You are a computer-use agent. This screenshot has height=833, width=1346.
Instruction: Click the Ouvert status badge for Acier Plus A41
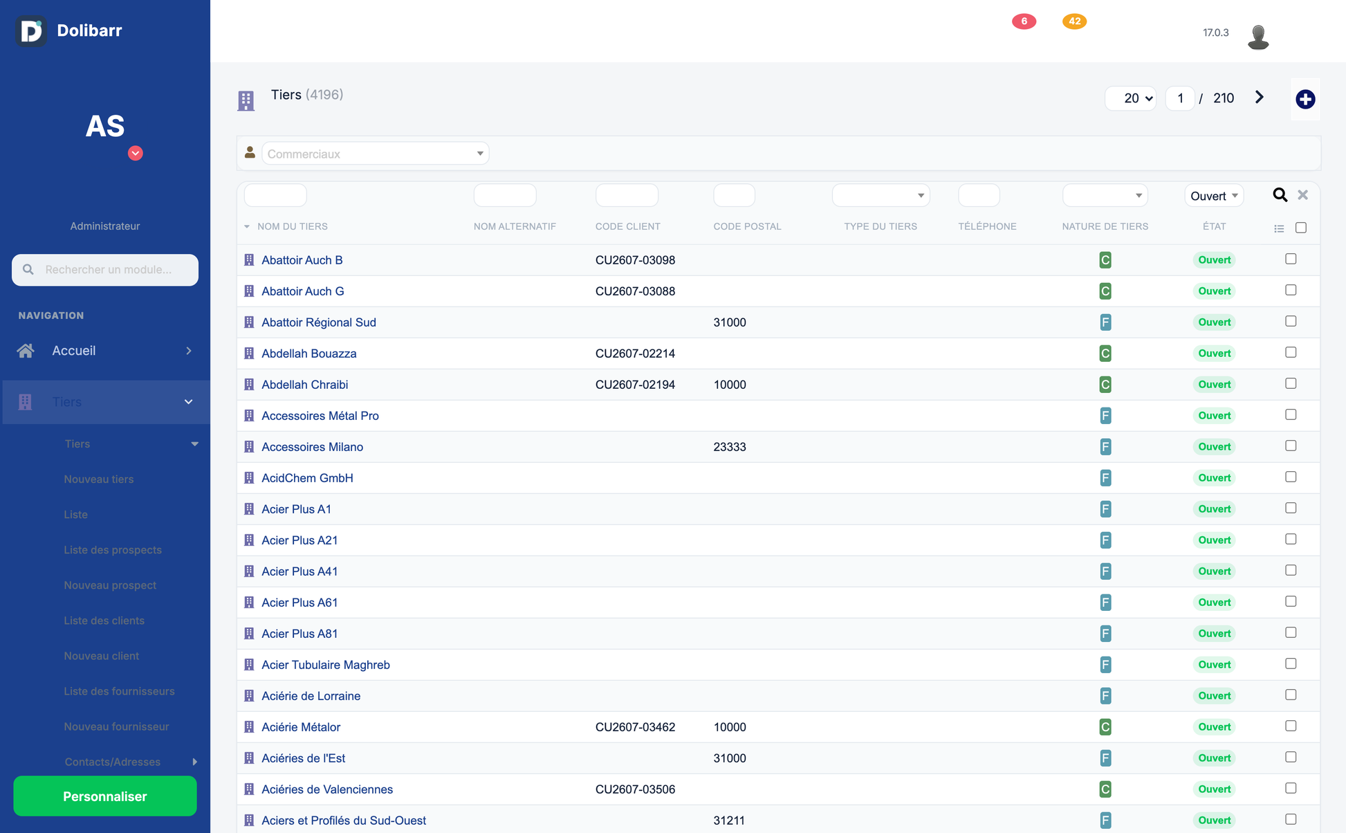pyautogui.click(x=1214, y=571)
